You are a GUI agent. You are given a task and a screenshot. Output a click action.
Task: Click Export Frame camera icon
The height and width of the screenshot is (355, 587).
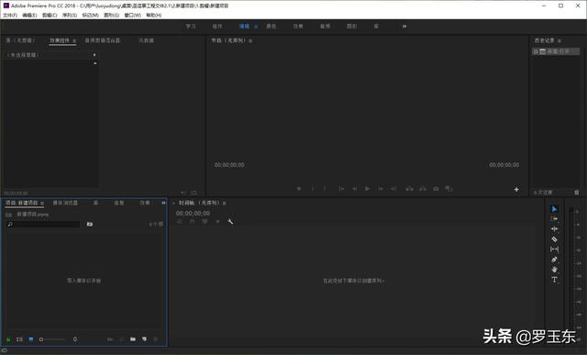(x=436, y=189)
